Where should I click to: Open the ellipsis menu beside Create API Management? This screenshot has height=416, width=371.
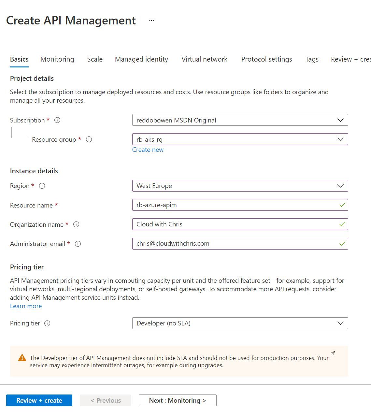(x=151, y=20)
